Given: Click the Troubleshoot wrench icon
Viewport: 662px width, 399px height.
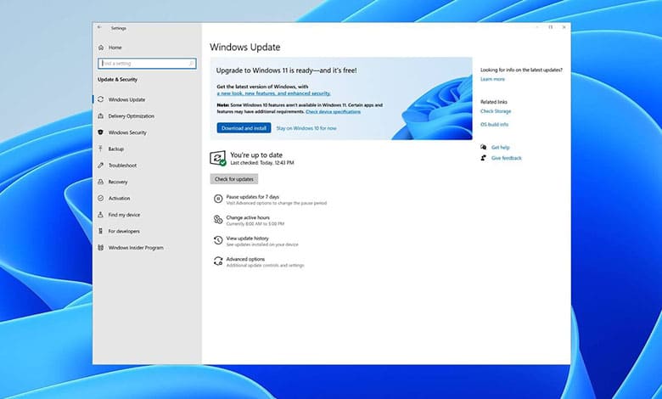Looking at the screenshot, I should [x=100, y=165].
